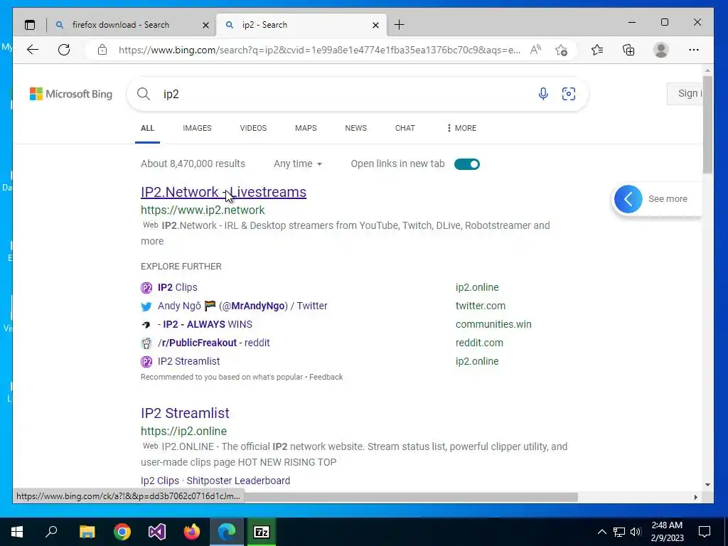
Task: Open Visual Studio from taskbar
Action: click(157, 532)
